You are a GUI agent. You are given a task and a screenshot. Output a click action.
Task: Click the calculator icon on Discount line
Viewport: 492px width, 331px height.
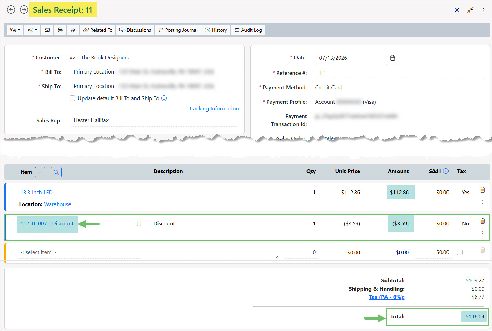pyautogui.click(x=139, y=223)
